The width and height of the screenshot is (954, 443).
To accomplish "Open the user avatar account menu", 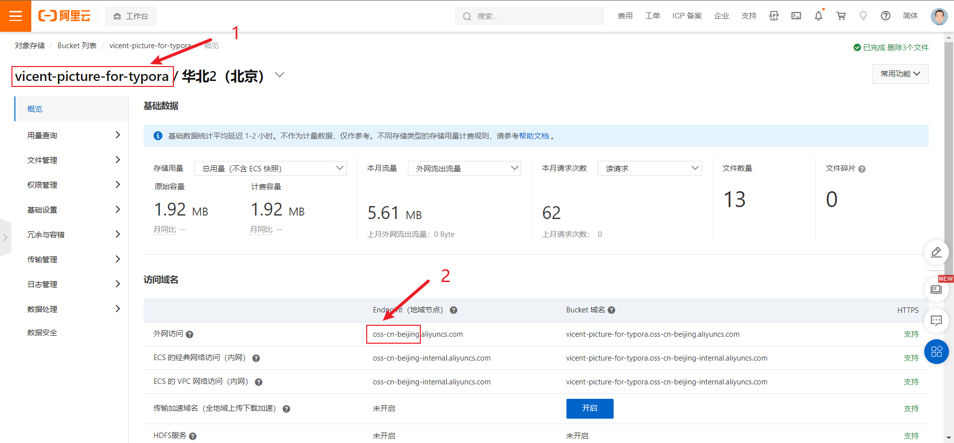I will 939,16.
